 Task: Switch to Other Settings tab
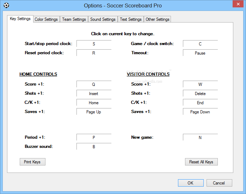(157, 19)
